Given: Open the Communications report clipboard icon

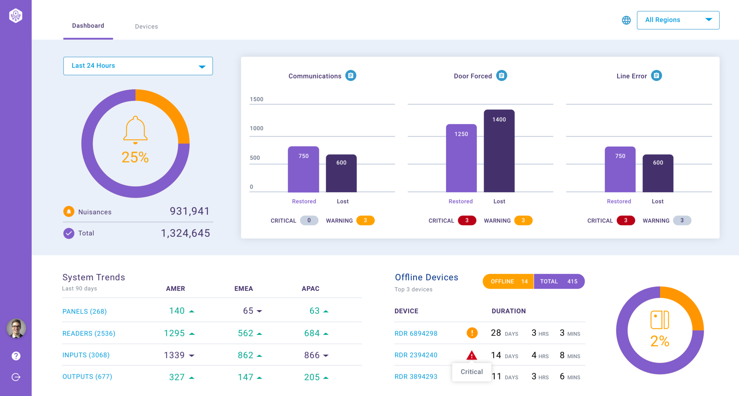Looking at the screenshot, I should pyautogui.click(x=351, y=75).
